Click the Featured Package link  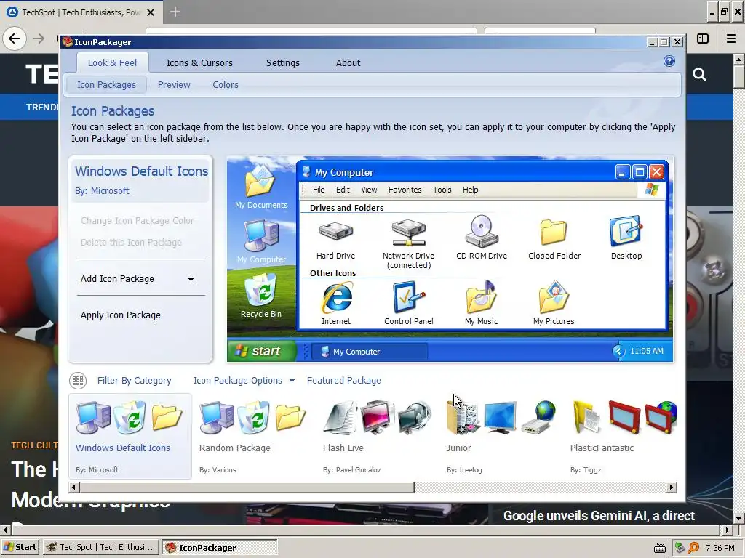(x=343, y=381)
